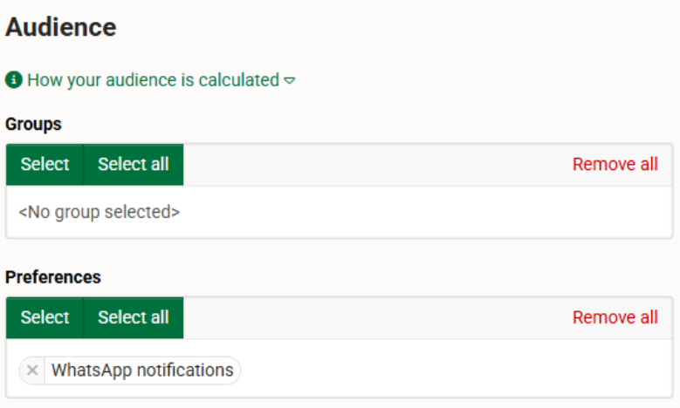Click the Preferences section label
680x408 pixels.
(x=53, y=277)
